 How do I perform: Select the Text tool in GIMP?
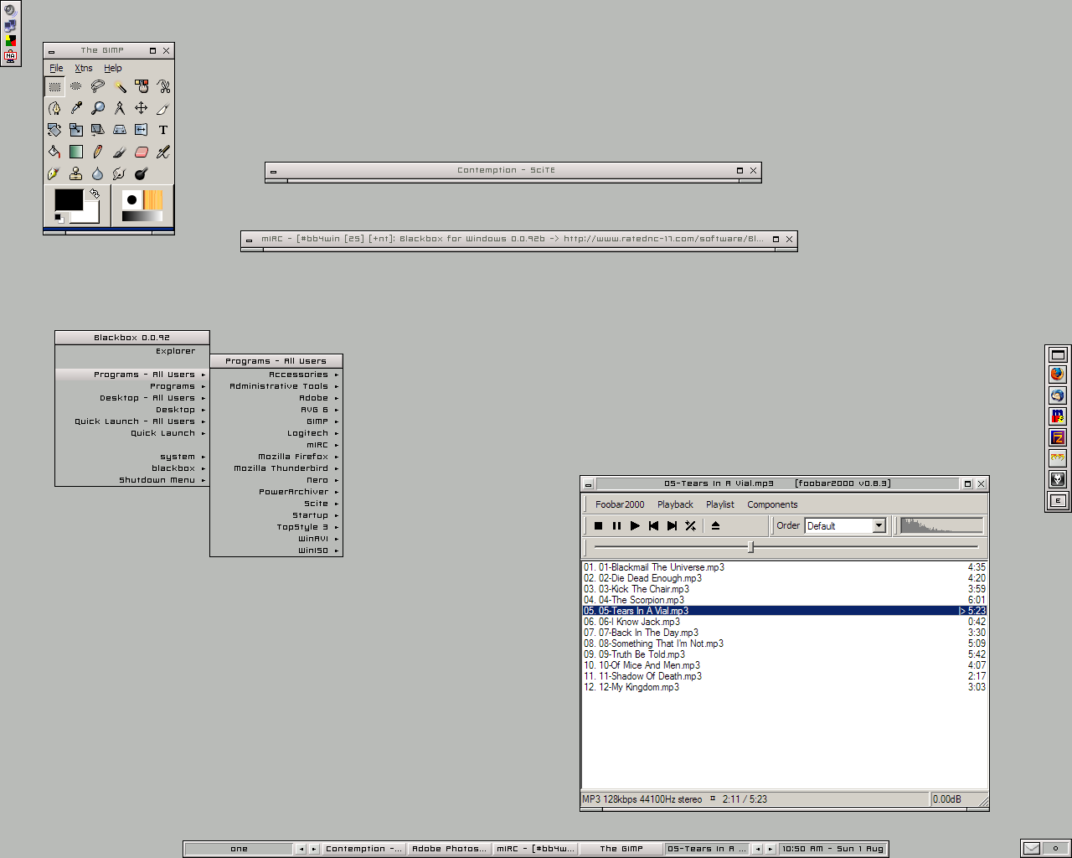[163, 130]
